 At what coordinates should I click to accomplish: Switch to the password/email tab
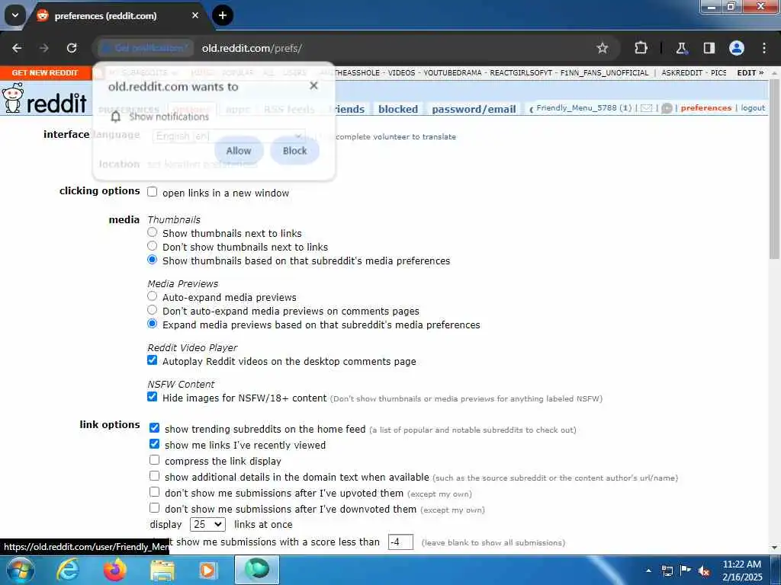(x=474, y=109)
